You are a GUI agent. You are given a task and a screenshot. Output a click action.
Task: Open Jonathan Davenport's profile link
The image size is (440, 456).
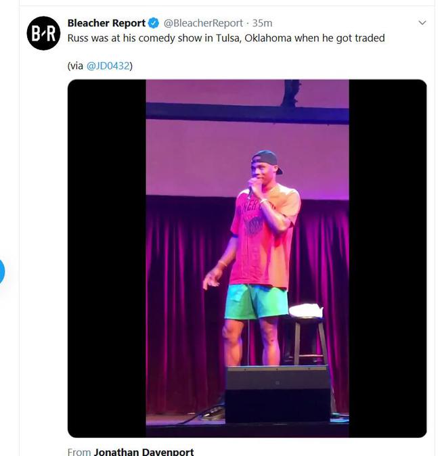tap(144, 452)
